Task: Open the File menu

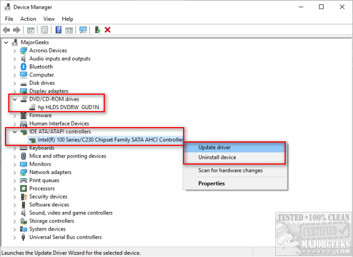Action: pos(9,19)
